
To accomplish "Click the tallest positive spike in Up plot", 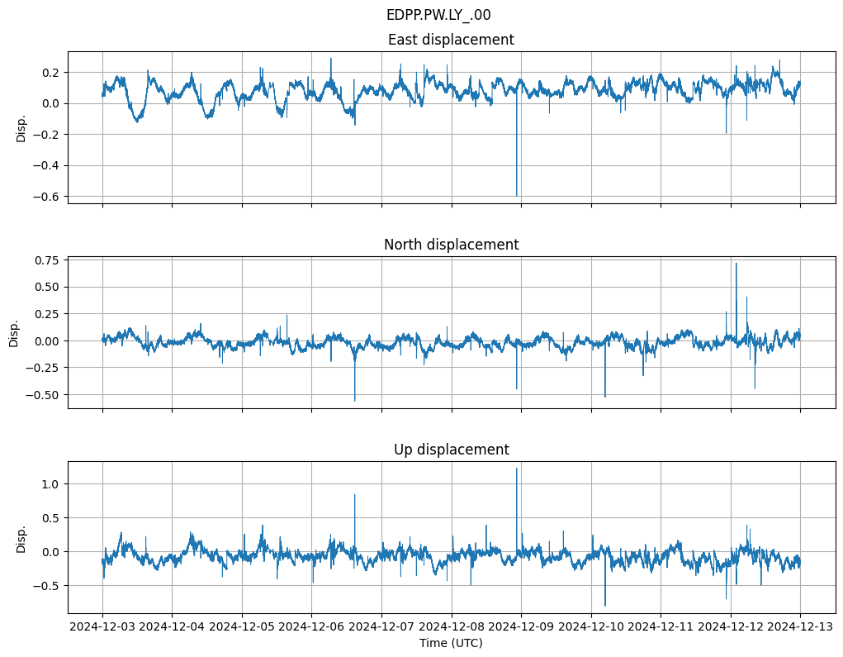I will pos(517,471).
